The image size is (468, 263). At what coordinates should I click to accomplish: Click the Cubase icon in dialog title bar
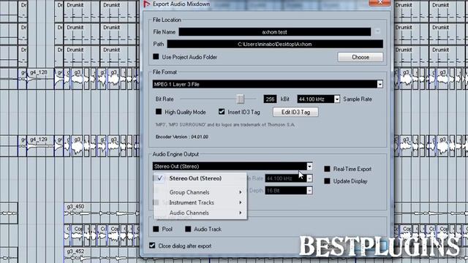[146, 4]
